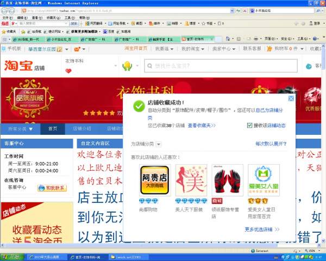Click the Refresh page icon beside address bar
The image size is (326, 261).
239,10
